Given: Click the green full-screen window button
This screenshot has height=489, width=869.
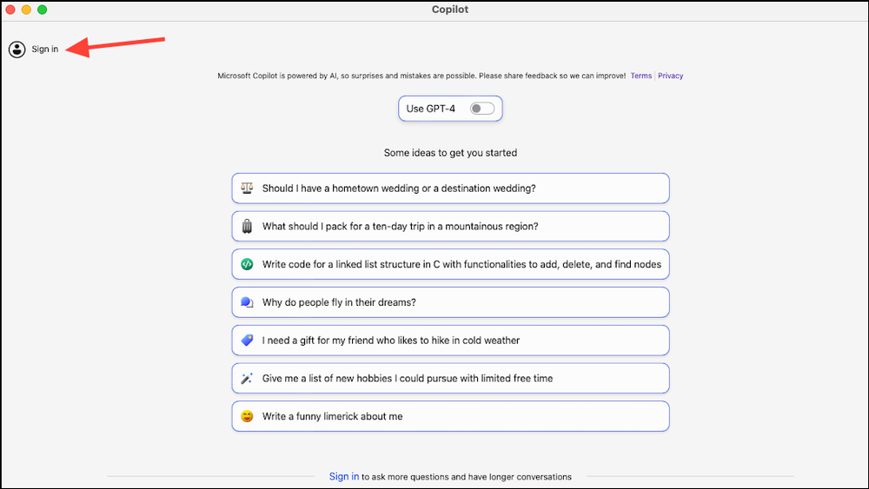Looking at the screenshot, I should pyautogui.click(x=42, y=10).
